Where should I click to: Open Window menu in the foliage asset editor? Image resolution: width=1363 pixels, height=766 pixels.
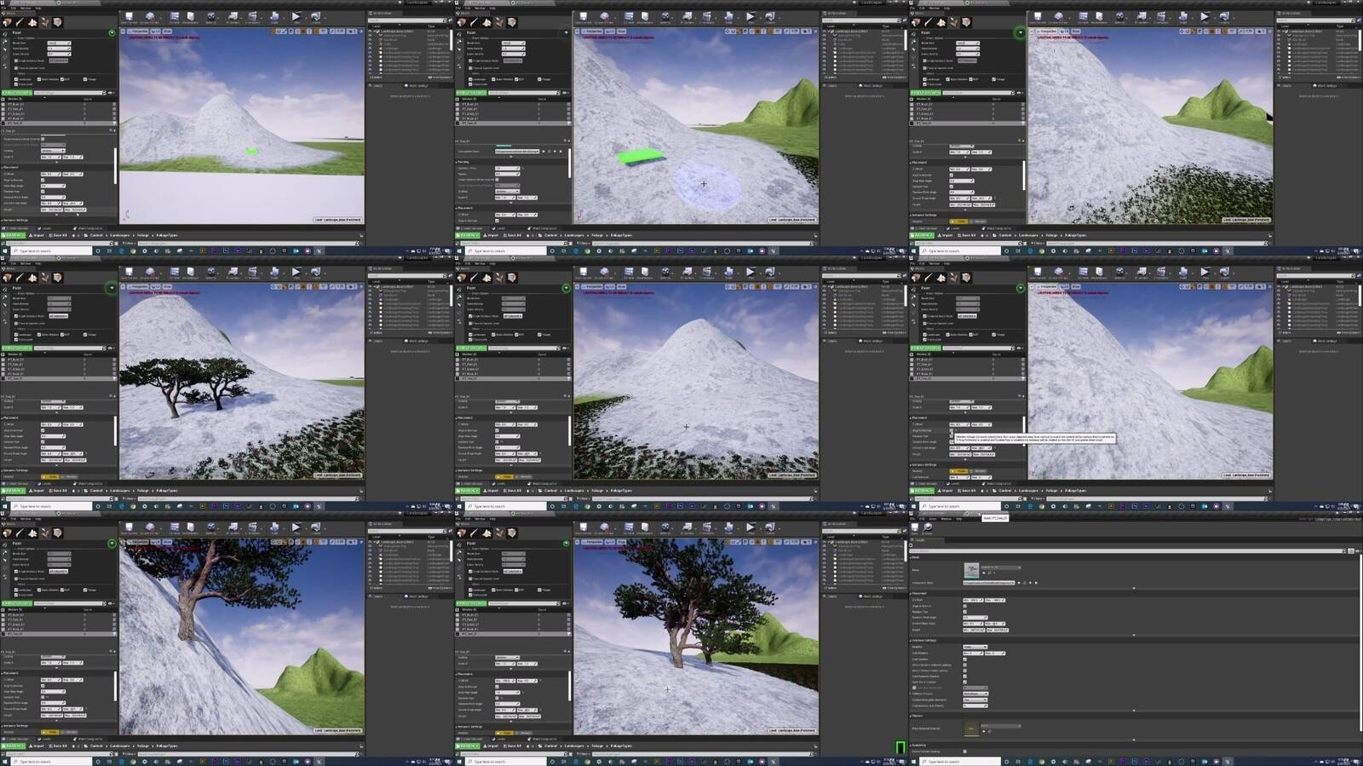point(946,519)
